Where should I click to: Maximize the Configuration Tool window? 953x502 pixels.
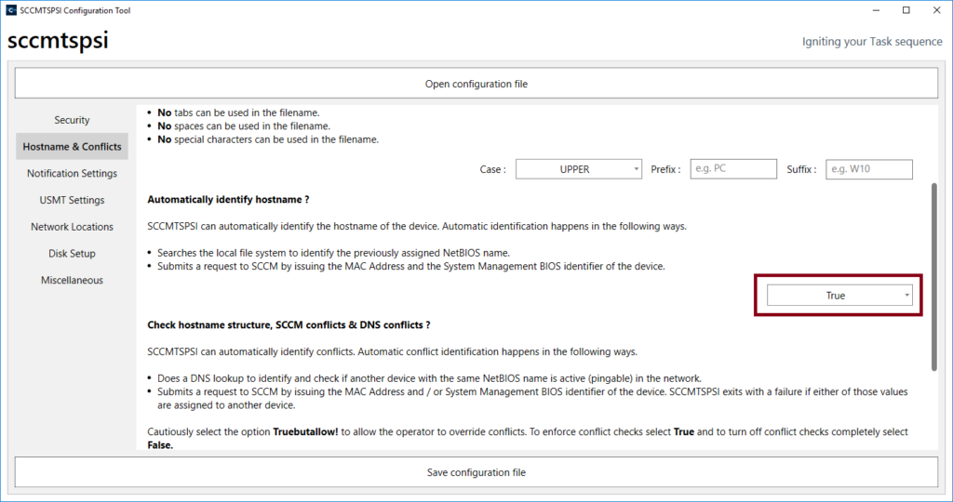pyautogui.click(x=906, y=10)
